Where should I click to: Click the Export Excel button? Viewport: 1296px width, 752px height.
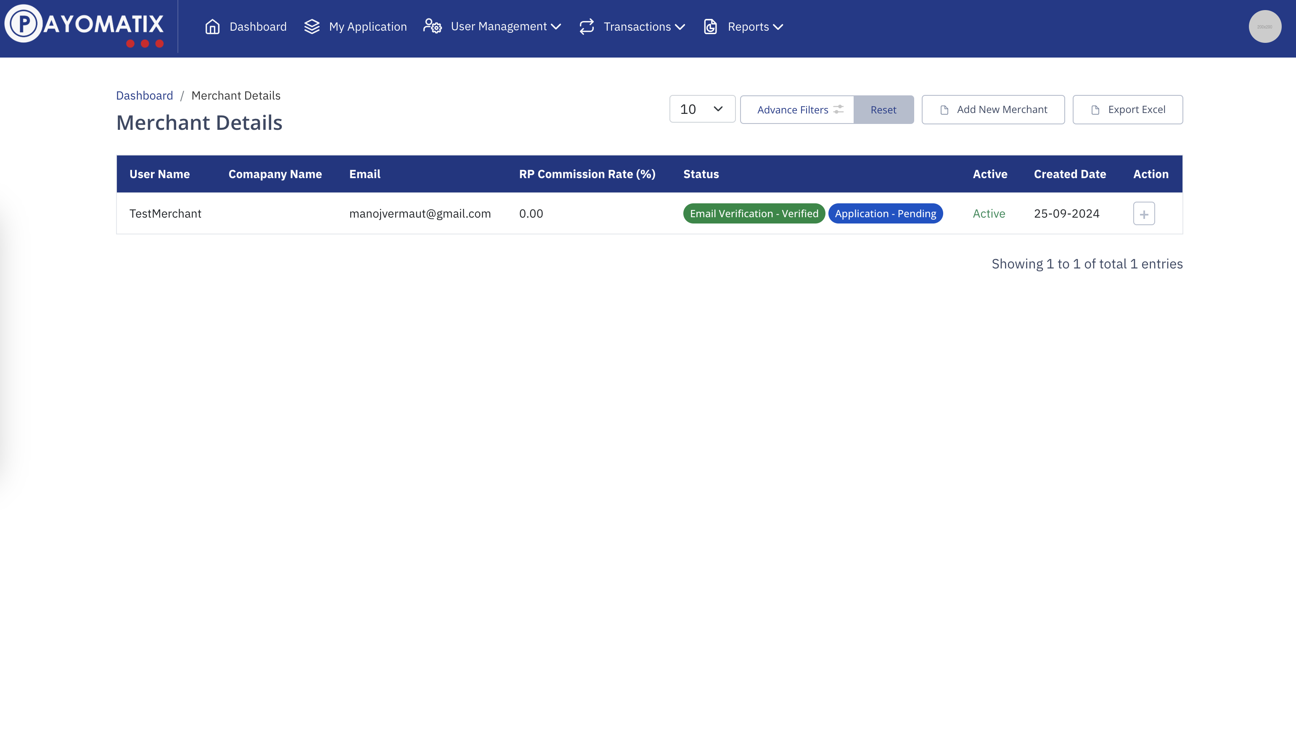click(x=1127, y=109)
